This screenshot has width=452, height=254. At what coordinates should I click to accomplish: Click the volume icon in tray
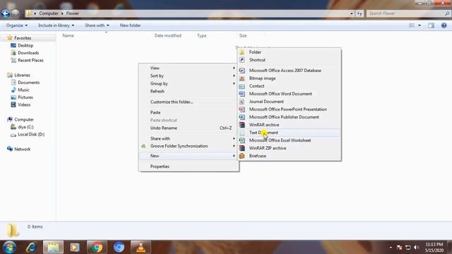point(416,248)
